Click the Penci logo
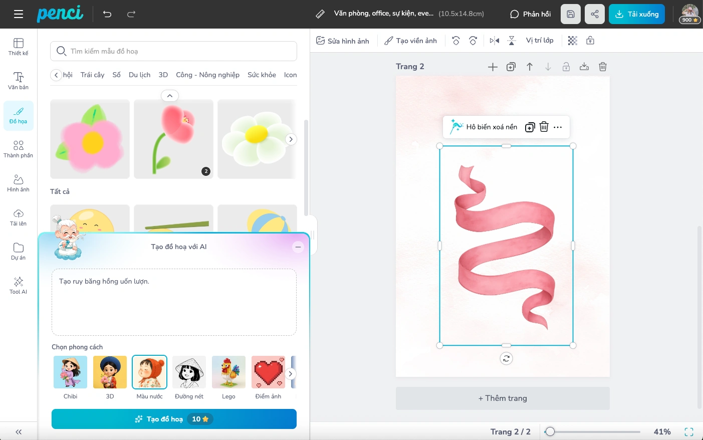This screenshot has width=703, height=440. (x=60, y=14)
